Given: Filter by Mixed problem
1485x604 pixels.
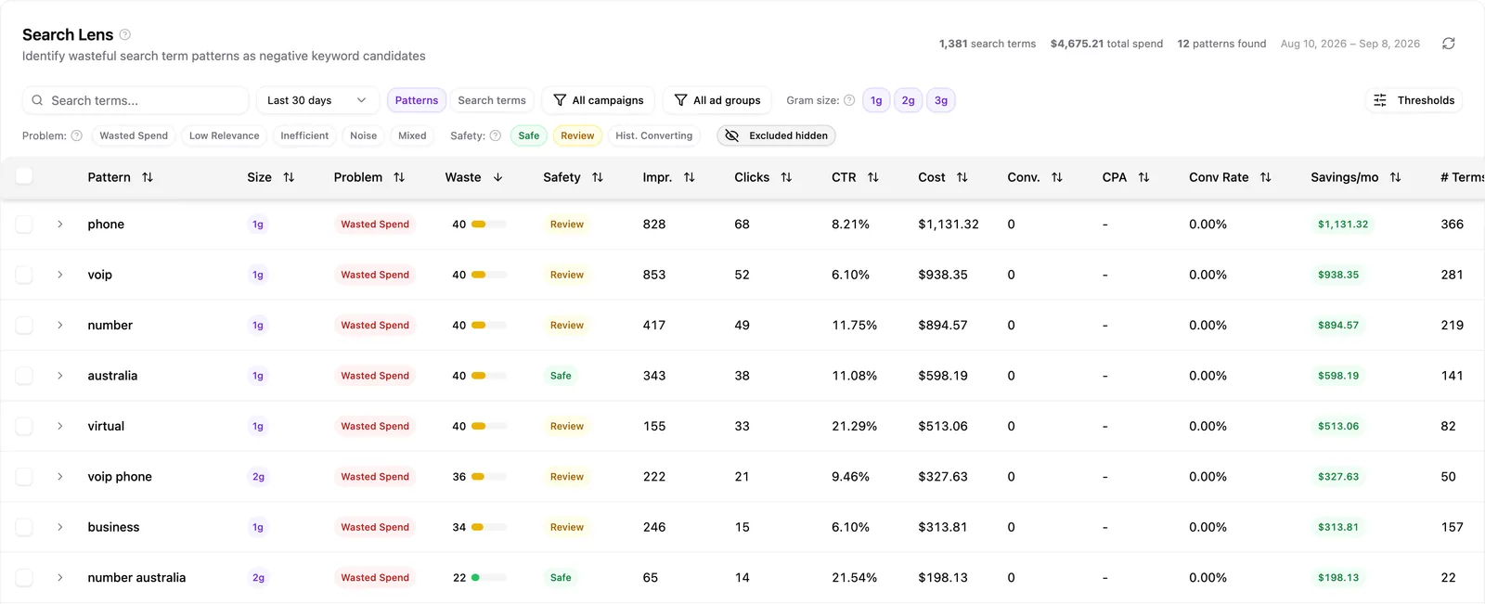Looking at the screenshot, I should (412, 135).
